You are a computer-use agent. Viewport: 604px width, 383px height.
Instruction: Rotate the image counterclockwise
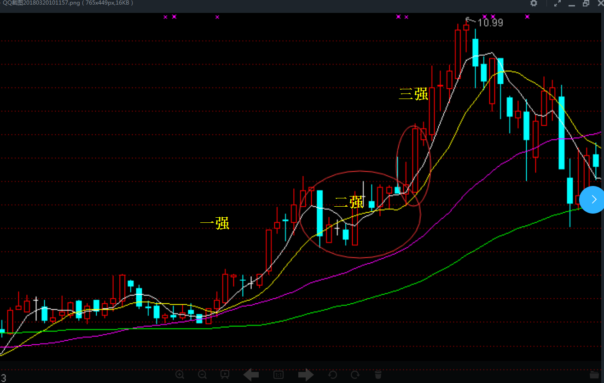click(333, 375)
